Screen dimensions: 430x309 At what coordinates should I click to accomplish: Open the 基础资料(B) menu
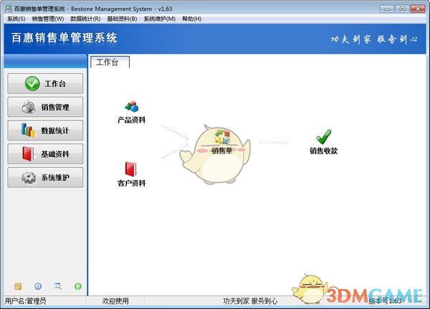(122, 19)
